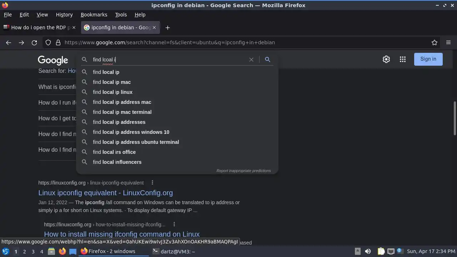
Task: Click the Google logo
Action: point(53,60)
